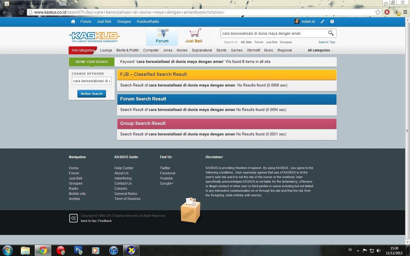The height and width of the screenshot is (256, 410).
Task: Click volume icon in system tray
Action: tap(379, 250)
